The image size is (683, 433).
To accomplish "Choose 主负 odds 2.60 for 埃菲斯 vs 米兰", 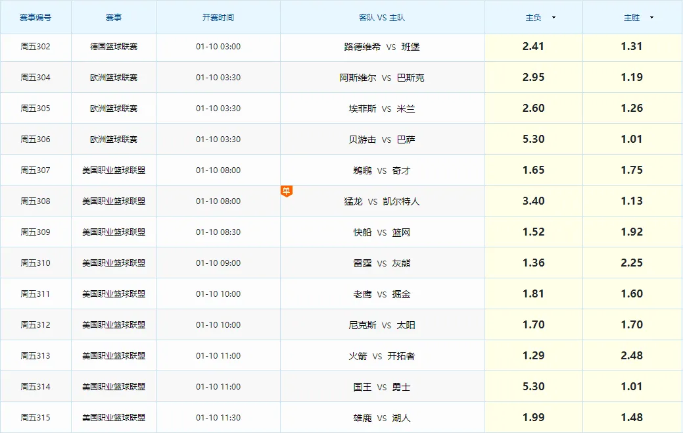I will pos(533,109).
